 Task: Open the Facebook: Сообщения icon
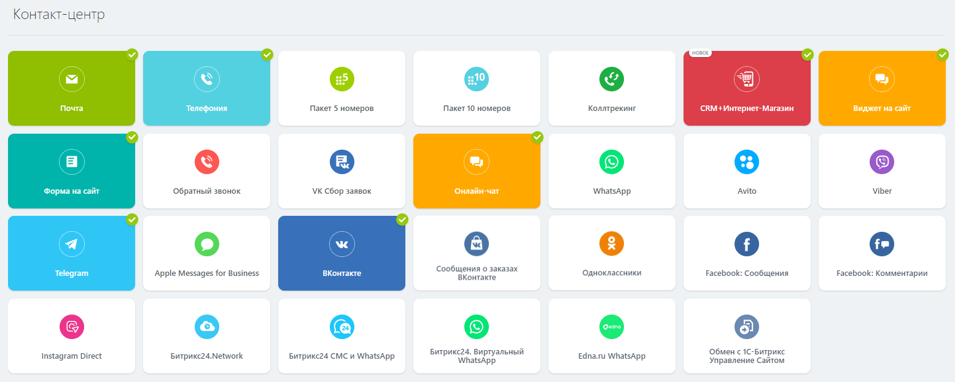pyautogui.click(x=747, y=244)
